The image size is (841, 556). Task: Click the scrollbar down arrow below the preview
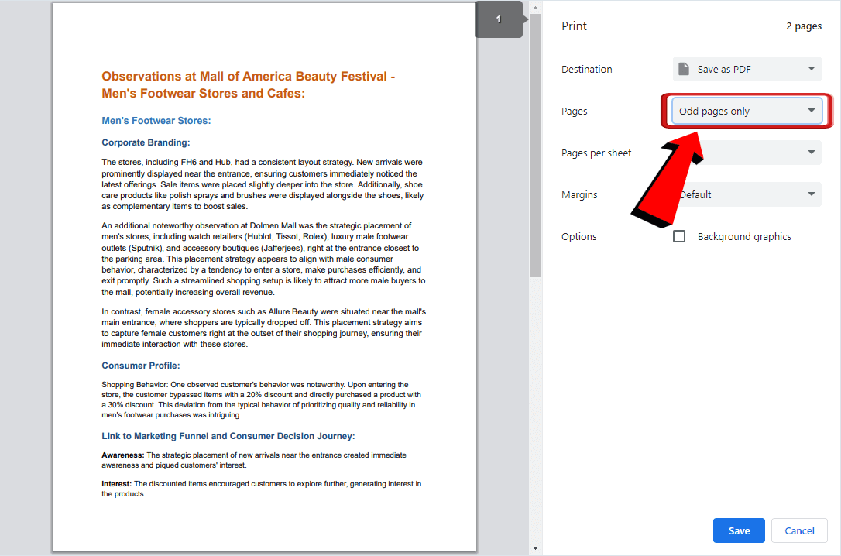coord(534,548)
